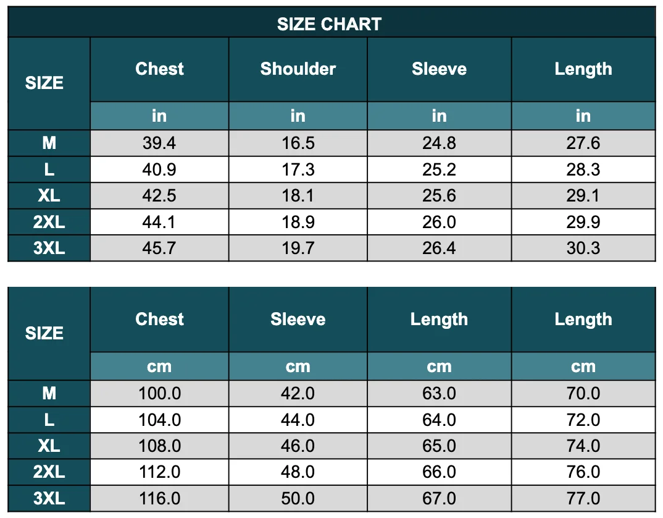
Task: Select the sleeve value 26.0
Action: pyautogui.click(x=439, y=222)
